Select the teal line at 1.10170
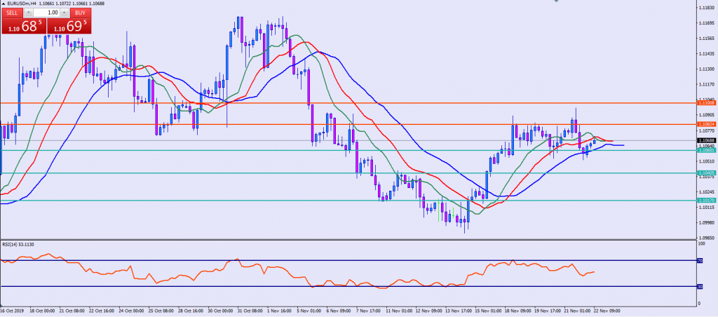Image resolution: width=718 pixels, height=317 pixels. point(280,200)
